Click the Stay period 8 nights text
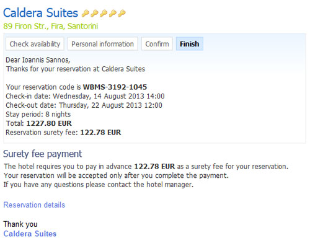This screenshot has height=246, width=310. pos(38,115)
